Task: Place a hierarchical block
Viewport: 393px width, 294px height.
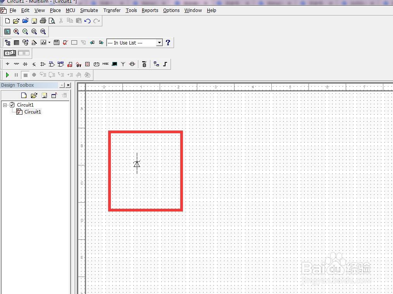Action: coord(157,64)
